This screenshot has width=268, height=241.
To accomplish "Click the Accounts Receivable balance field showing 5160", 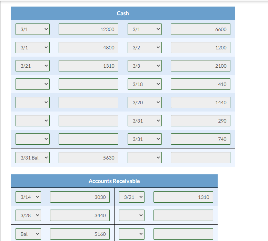I will pyautogui.click(x=80, y=234).
